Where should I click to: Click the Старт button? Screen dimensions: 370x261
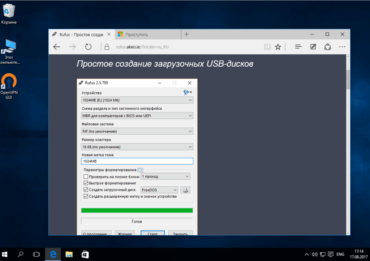point(153,233)
